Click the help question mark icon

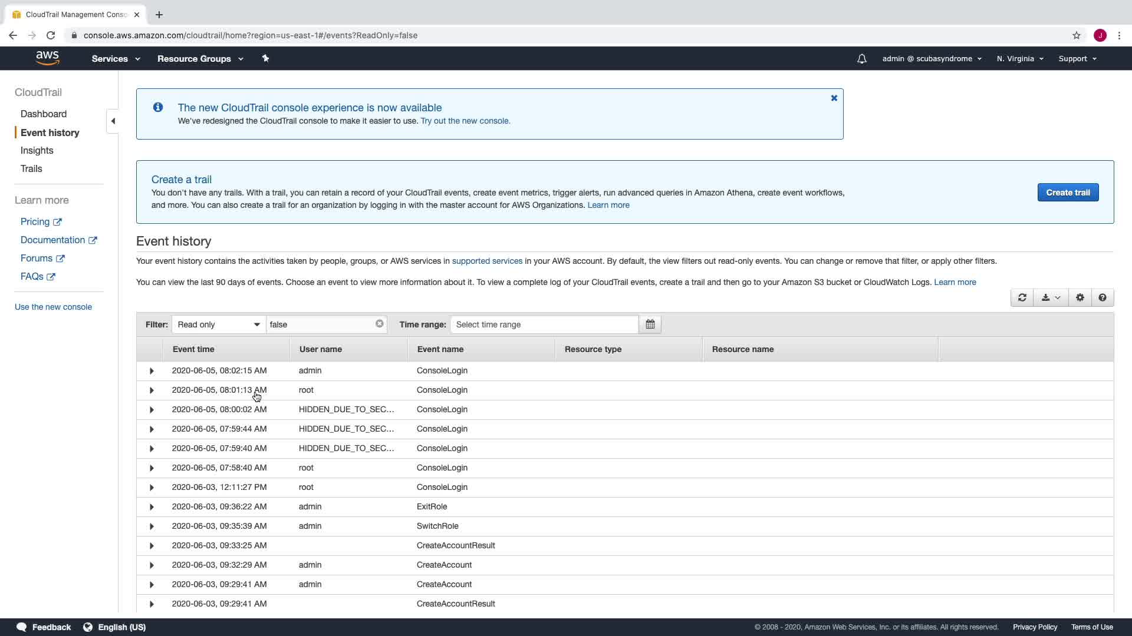click(1102, 298)
